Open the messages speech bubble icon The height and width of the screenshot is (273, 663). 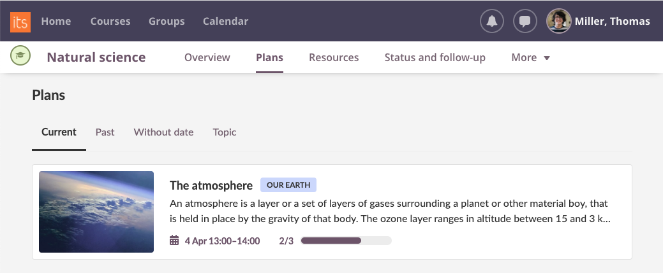[525, 21]
